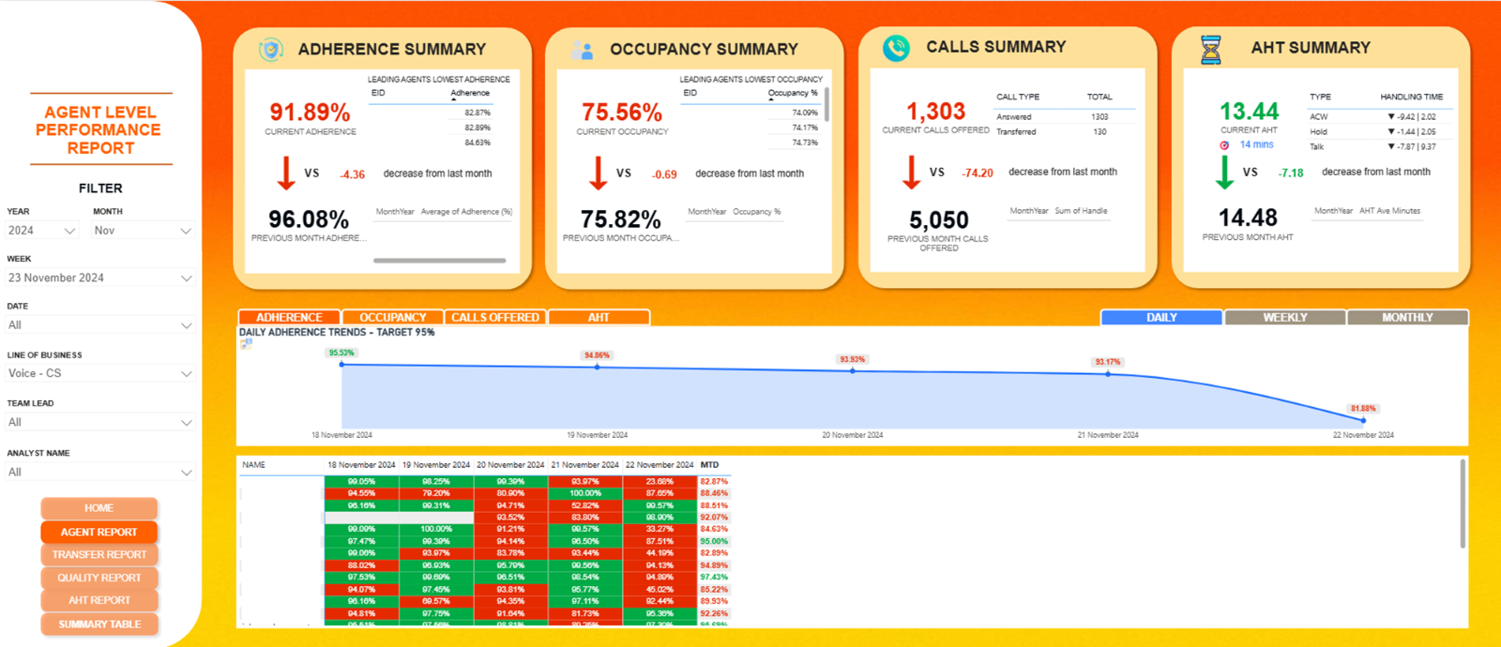Switch the trend view to Weekly
This screenshot has width=1501, height=647.
[x=1284, y=318]
